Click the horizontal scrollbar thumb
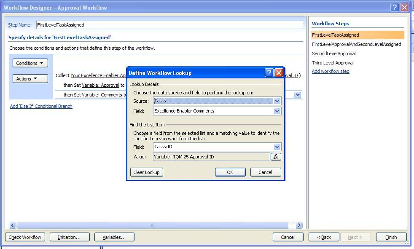 click(153, 225)
